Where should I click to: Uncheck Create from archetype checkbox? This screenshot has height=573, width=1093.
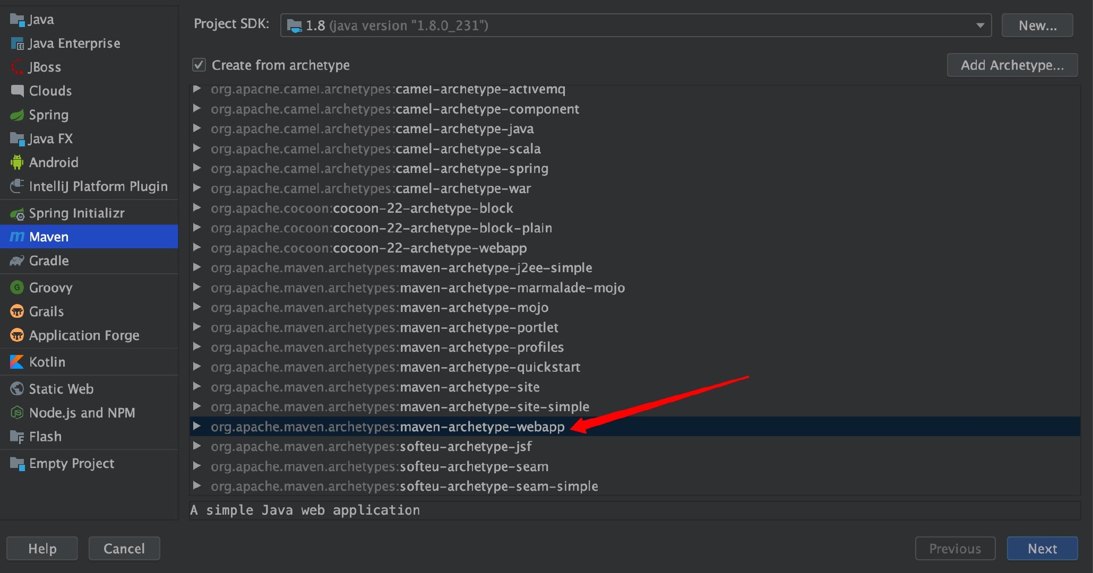199,65
